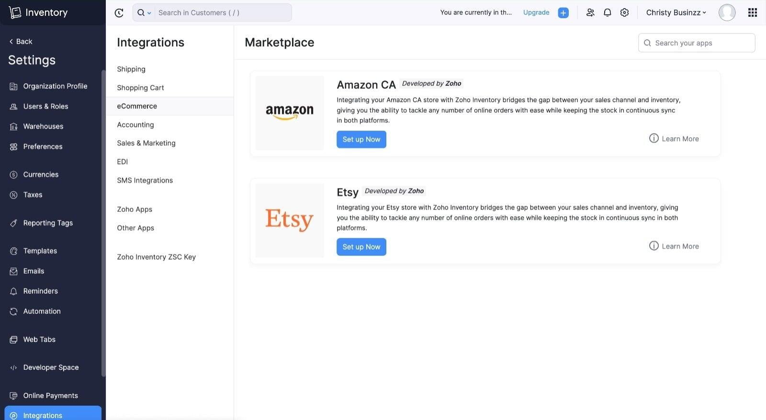
Task: Open Accounting integrations
Action: pyautogui.click(x=135, y=124)
